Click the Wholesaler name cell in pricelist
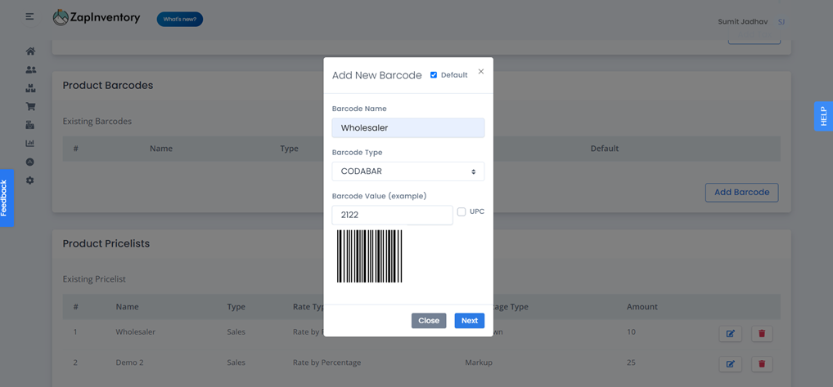Image resolution: width=833 pixels, height=387 pixels. click(x=136, y=331)
